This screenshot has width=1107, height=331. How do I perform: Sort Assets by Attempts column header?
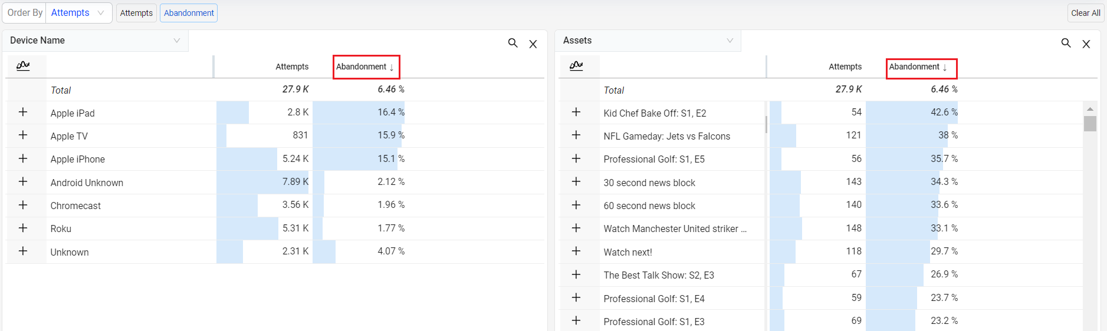845,67
